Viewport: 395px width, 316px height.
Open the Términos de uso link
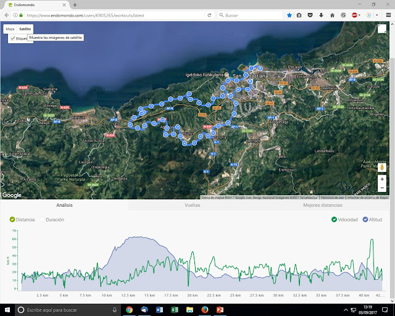(332, 197)
